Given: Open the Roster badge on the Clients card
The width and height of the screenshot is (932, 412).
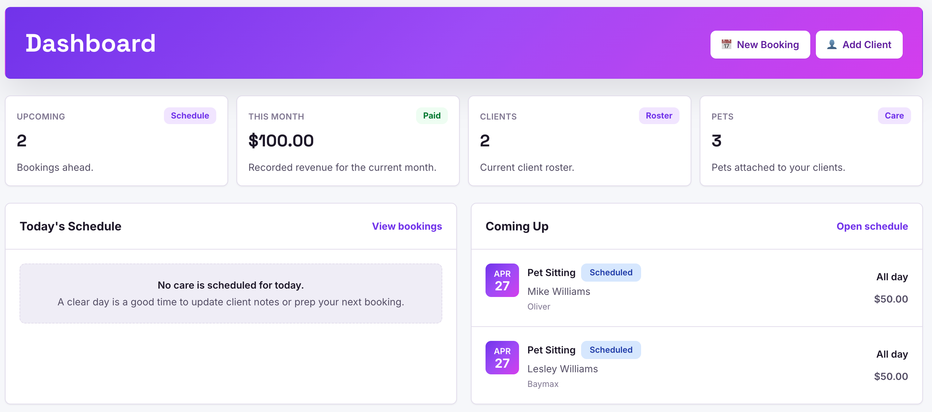Looking at the screenshot, I should pos(659,116).
